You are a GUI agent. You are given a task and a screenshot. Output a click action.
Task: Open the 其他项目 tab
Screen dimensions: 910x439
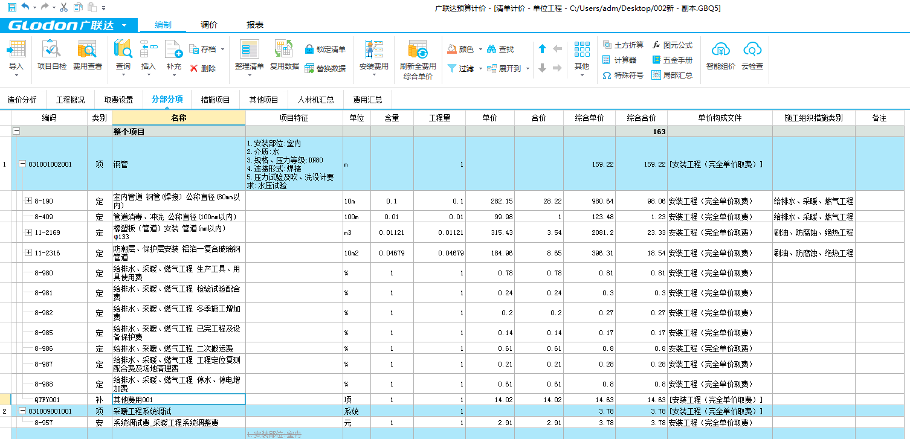pyautogui.click(x=264, y=100)
